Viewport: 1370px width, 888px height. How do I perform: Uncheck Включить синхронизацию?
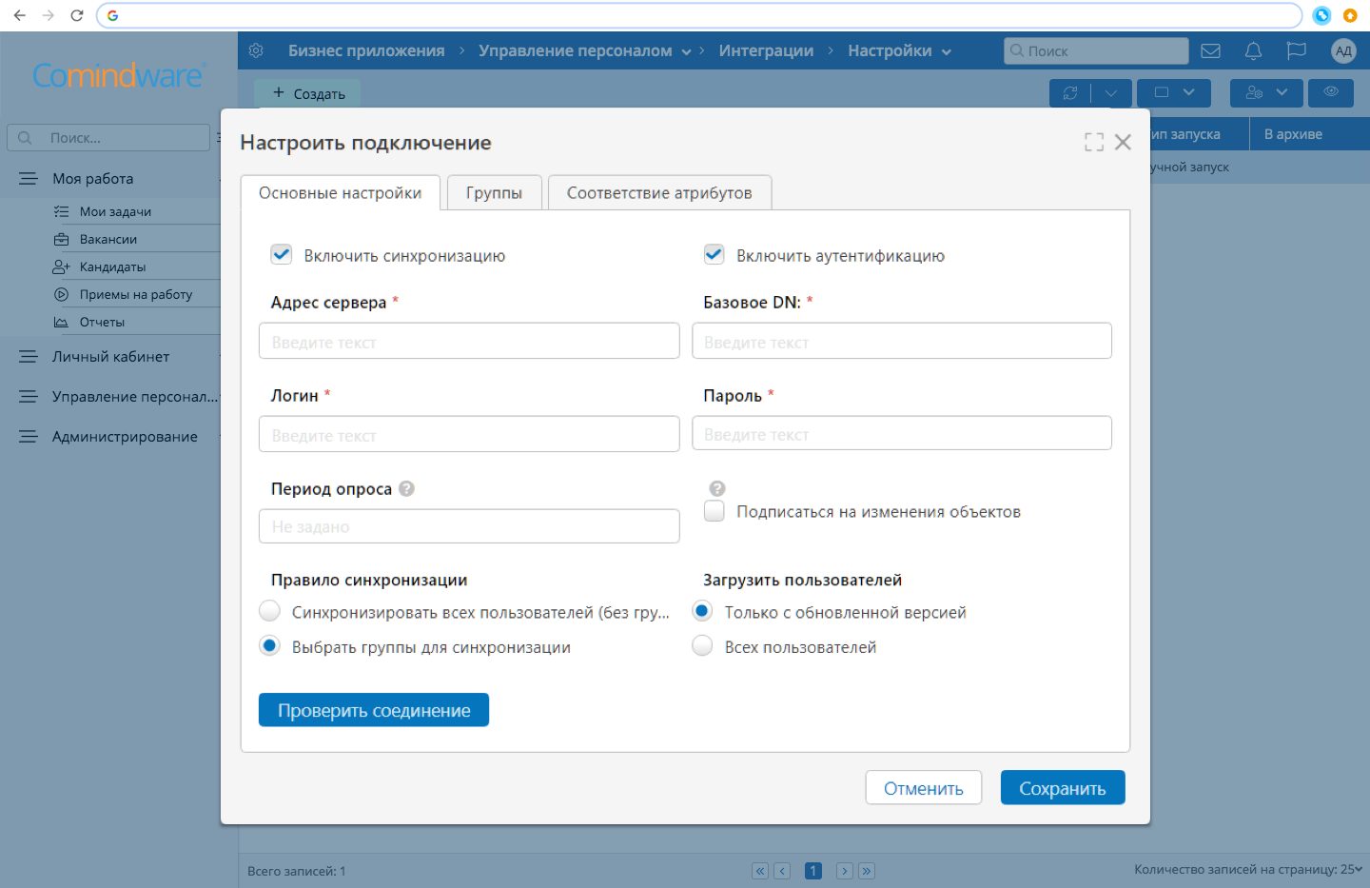click(281, 254)
